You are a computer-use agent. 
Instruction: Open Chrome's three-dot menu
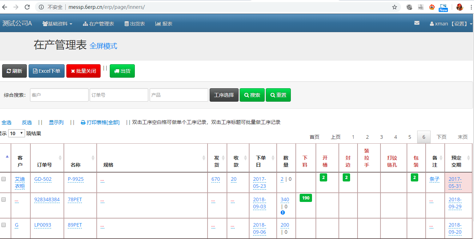(471, 7)
